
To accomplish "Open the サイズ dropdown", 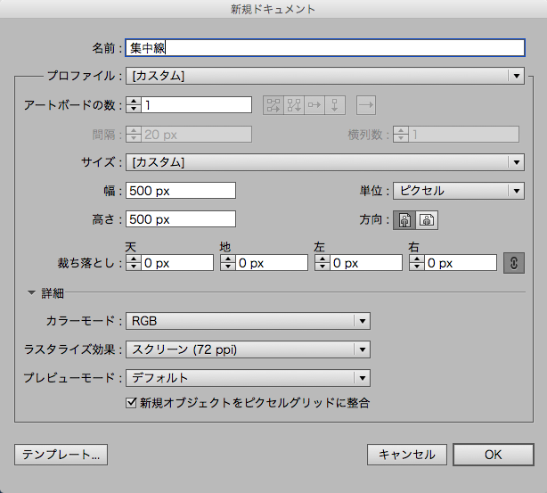I will [325, 162].
